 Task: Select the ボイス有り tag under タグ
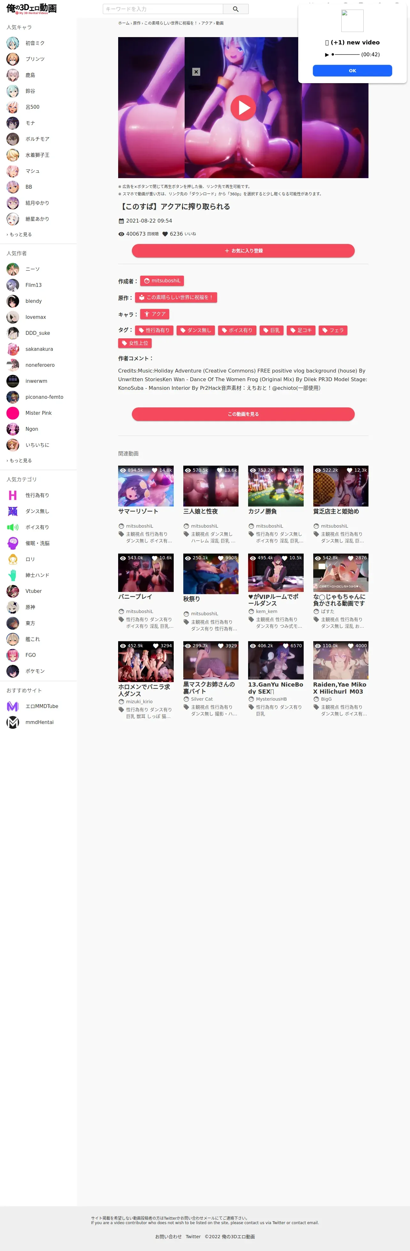[237, 331]
